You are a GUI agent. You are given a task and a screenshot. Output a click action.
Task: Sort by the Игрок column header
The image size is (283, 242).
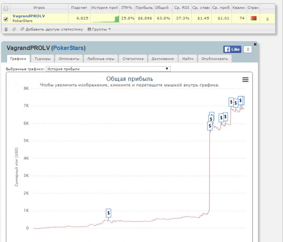(39, 8)
